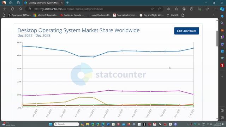Open File Explorer from taskbar
Viewport: 226px width, 127px height.
pyautogui.click(x=87, y=124)
